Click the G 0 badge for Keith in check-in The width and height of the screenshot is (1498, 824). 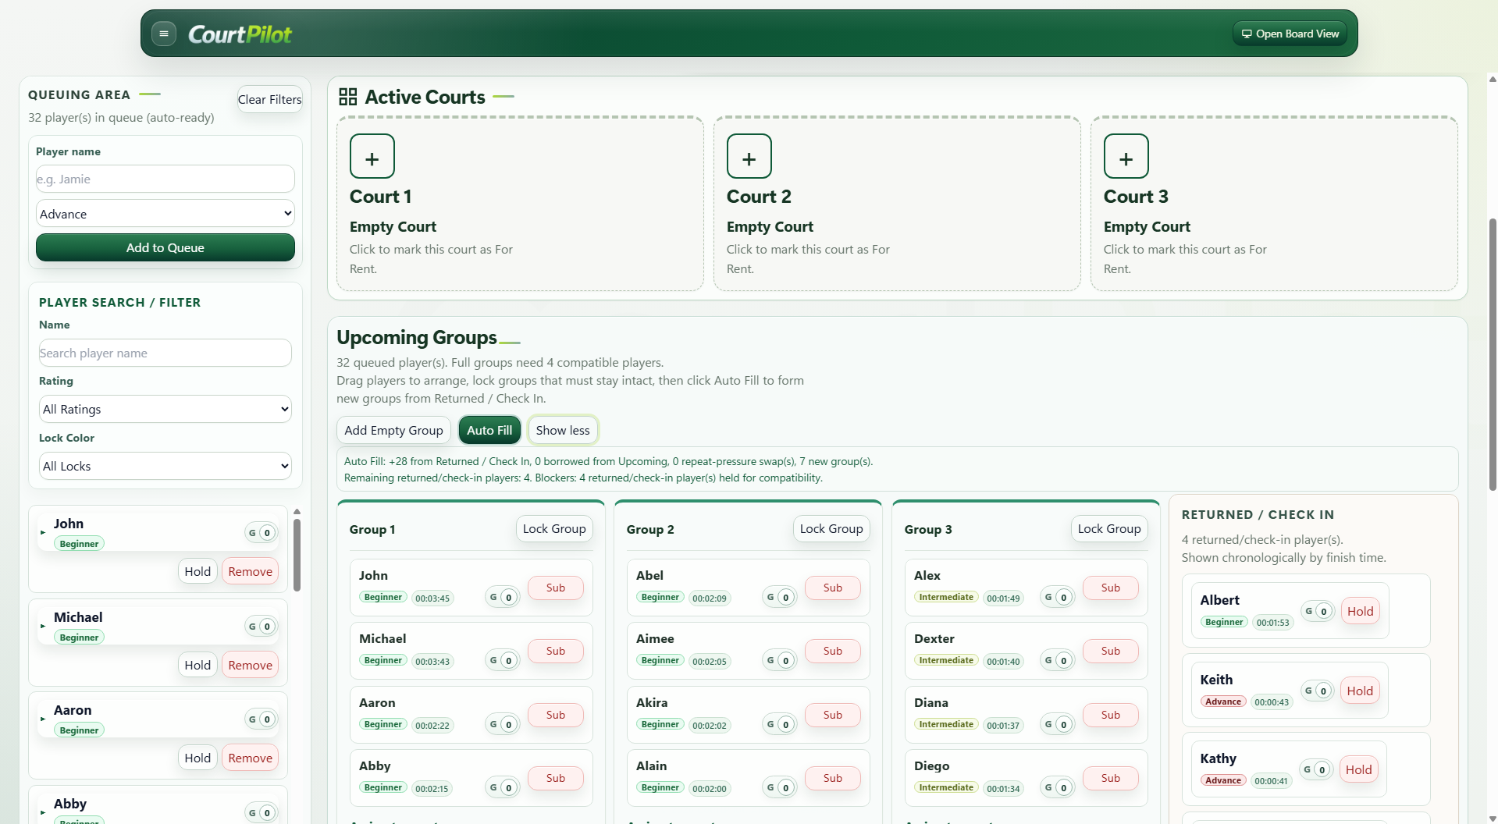(x=1318, y=691)
